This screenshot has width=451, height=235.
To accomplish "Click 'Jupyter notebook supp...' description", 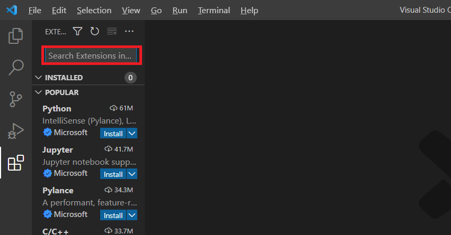I will click(x=89, y=162).
